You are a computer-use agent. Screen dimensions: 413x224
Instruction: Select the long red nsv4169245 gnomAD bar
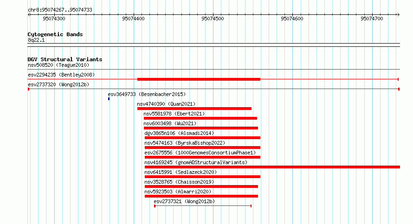tap(272, 167)
